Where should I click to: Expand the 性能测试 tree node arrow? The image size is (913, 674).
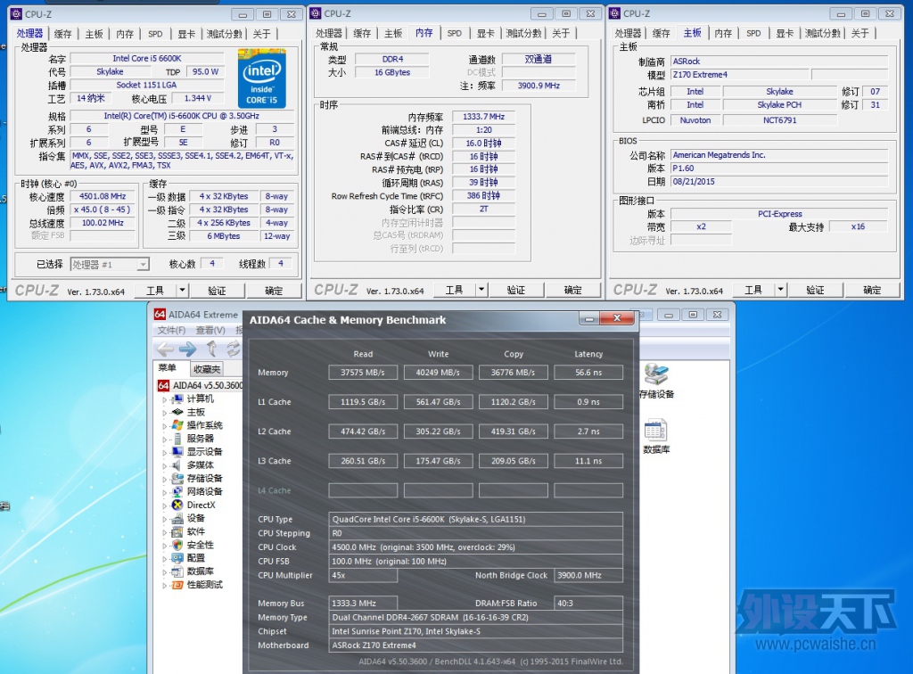click(x=165, y=584)
